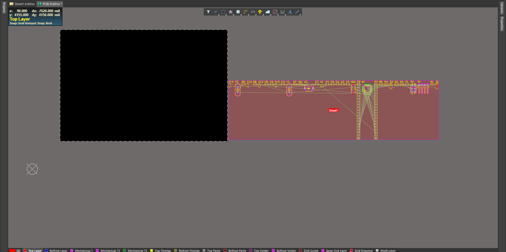Image resolution: width=506 pixels, height=252 pixels.
Task: Switch to the Top Paste layer tab
Action: pyautogui.click(x=211, y=250)
